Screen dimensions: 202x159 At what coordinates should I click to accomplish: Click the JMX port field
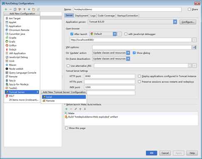110,87
